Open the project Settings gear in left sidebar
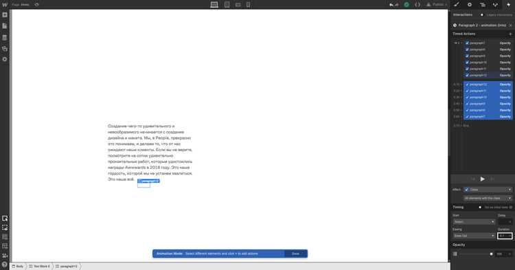Screen dimensions: 515x270 click(5, 60)
